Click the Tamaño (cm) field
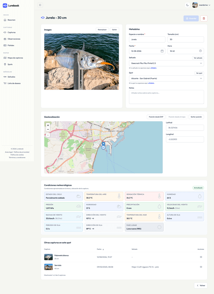The image size is (214, 294). [x=186, y=40]
